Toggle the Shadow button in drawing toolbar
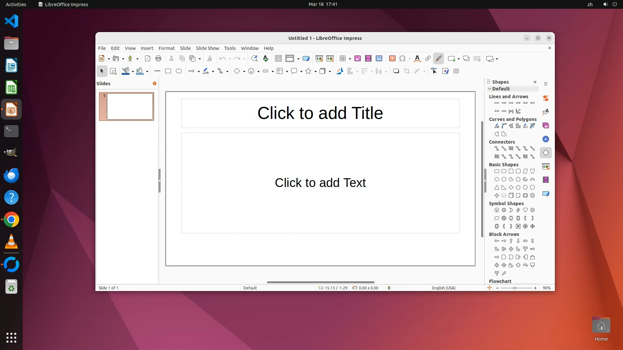Viewport: 623px width, 350px height. click(x=396, y=71)
